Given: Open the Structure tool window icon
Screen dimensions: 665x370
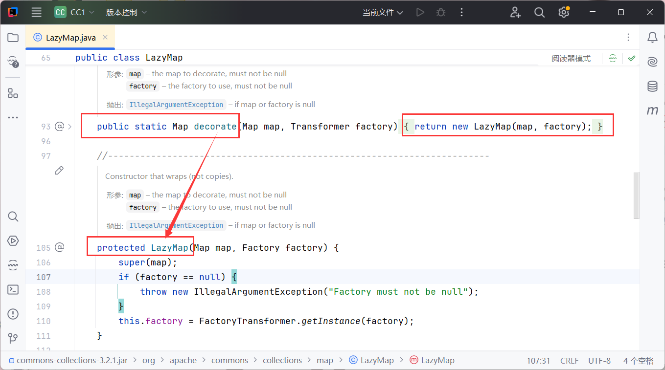Looking at the screenshot, I should (13, 93).
